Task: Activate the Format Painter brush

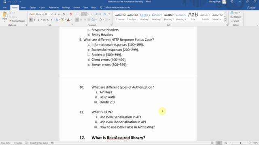Action: point(17,21)
